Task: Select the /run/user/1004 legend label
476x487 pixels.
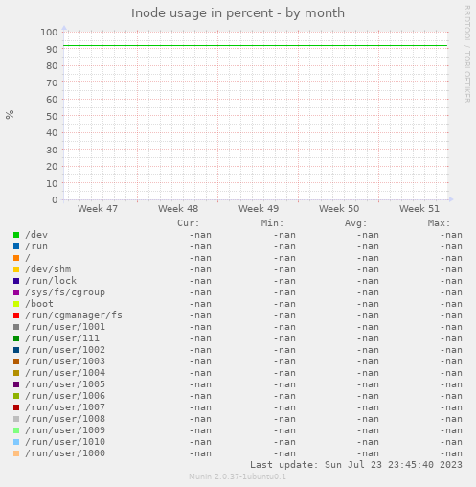Action: click(x=65, y=373)
